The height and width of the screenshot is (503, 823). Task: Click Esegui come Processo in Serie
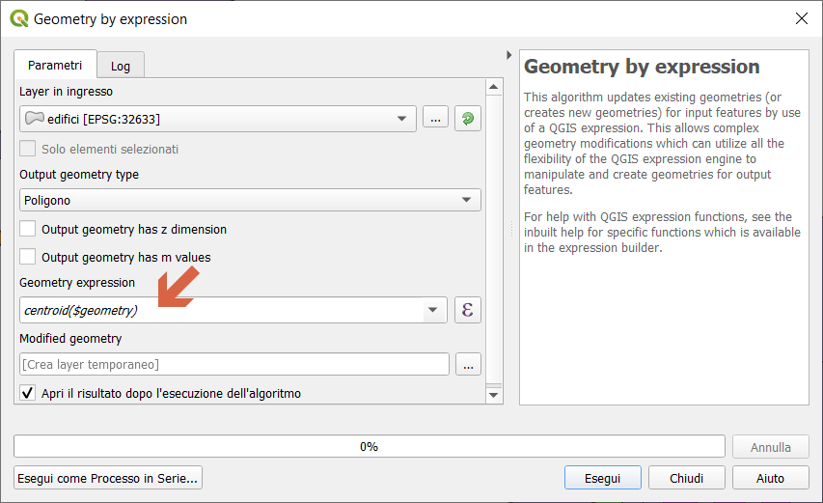point(108,477)
